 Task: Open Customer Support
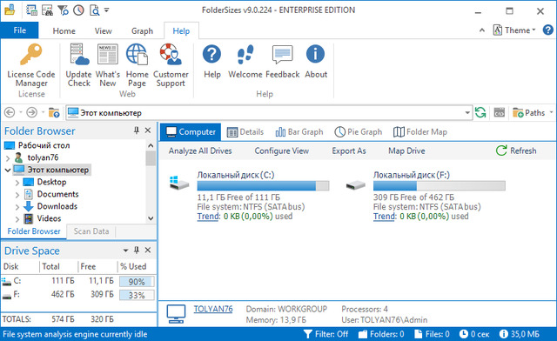pyautogui.click(x=171, y=66)
